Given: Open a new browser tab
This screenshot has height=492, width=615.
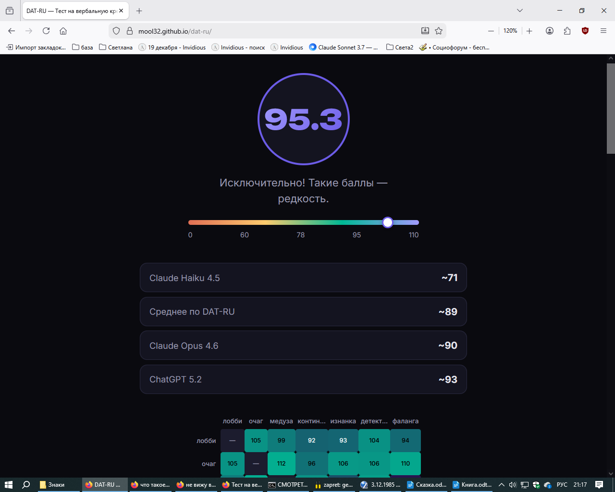Looking at the screenshot, I should (x=139, y=11).
